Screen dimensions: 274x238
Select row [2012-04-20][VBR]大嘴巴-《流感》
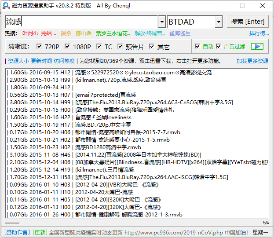(137, 185)
